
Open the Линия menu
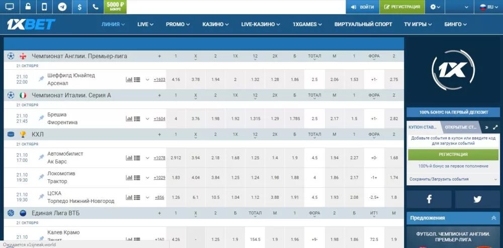(x=113, y=24)
